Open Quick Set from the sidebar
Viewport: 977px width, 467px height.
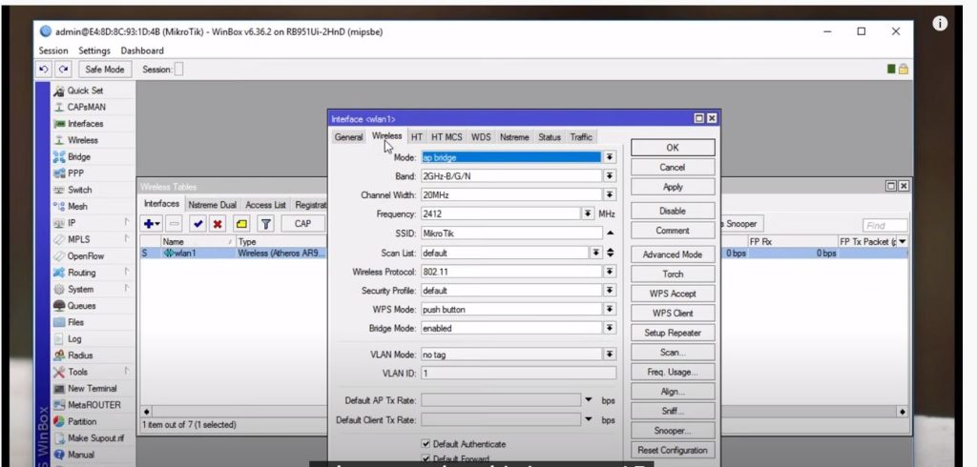[85, 91]
